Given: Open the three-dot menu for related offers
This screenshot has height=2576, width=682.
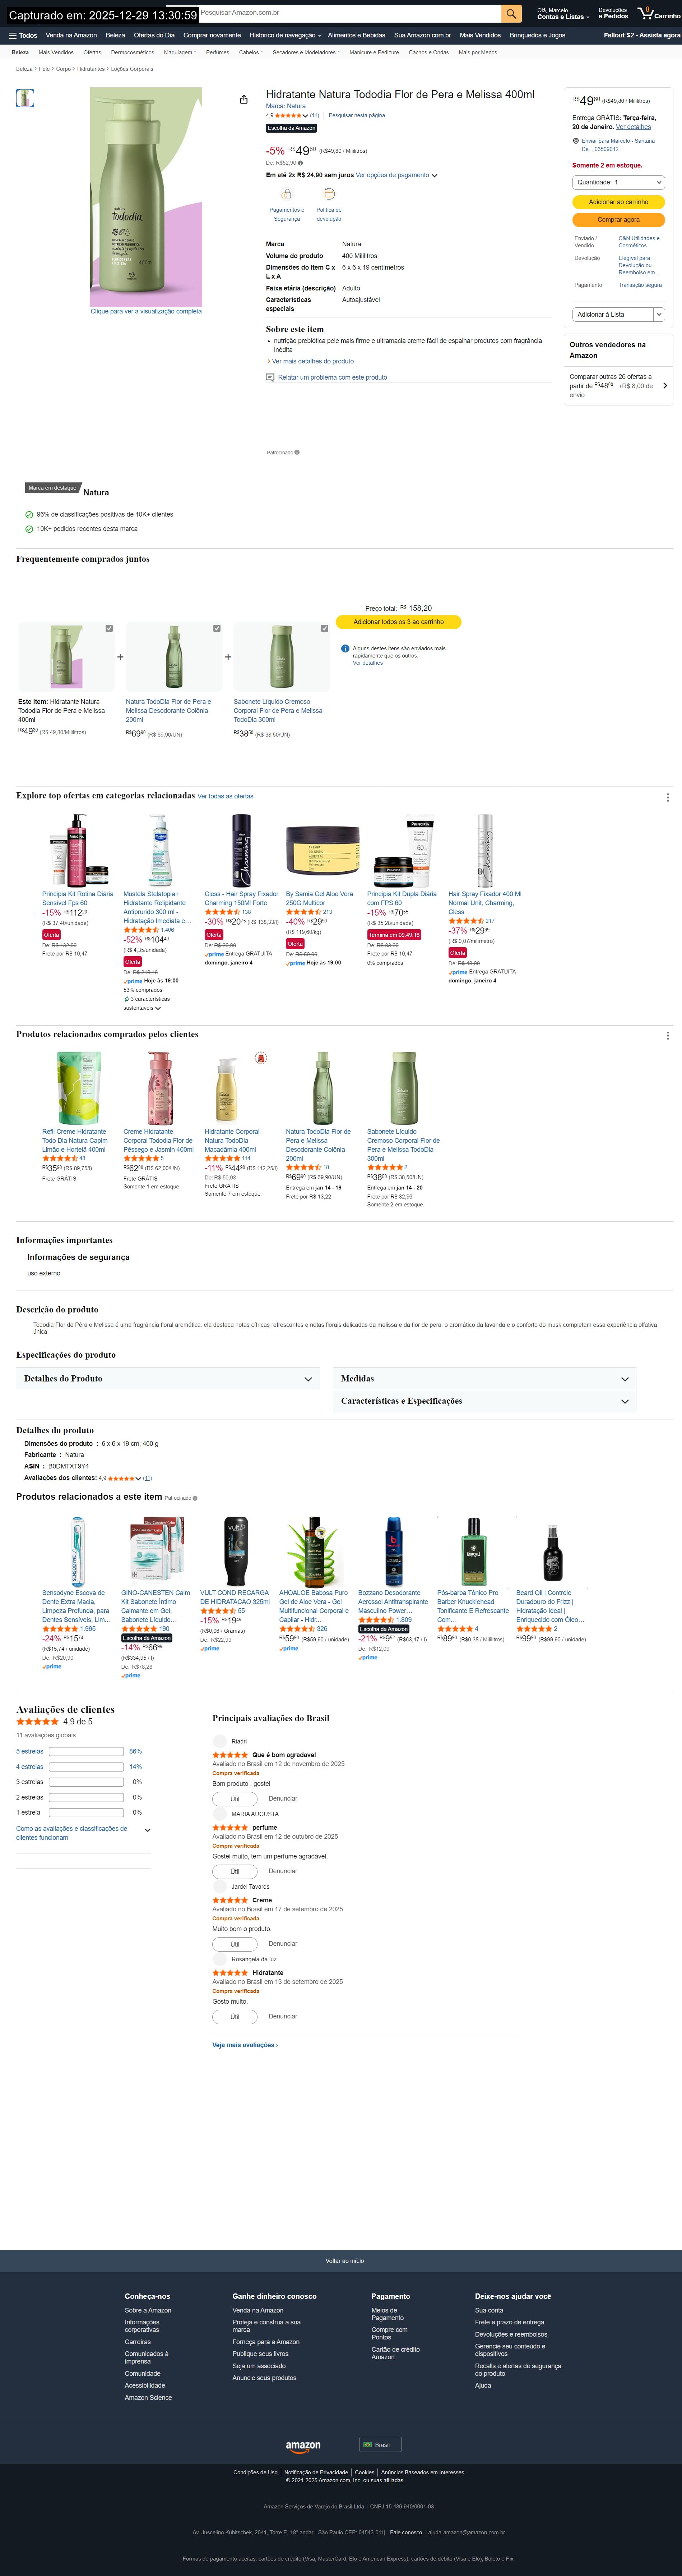Looking at the screenshot, I should pyautogui.click(x=667, y=797).
